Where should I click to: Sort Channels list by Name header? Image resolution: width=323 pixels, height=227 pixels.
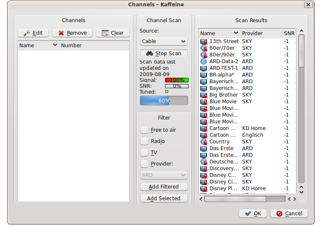(x=38, y=46)
